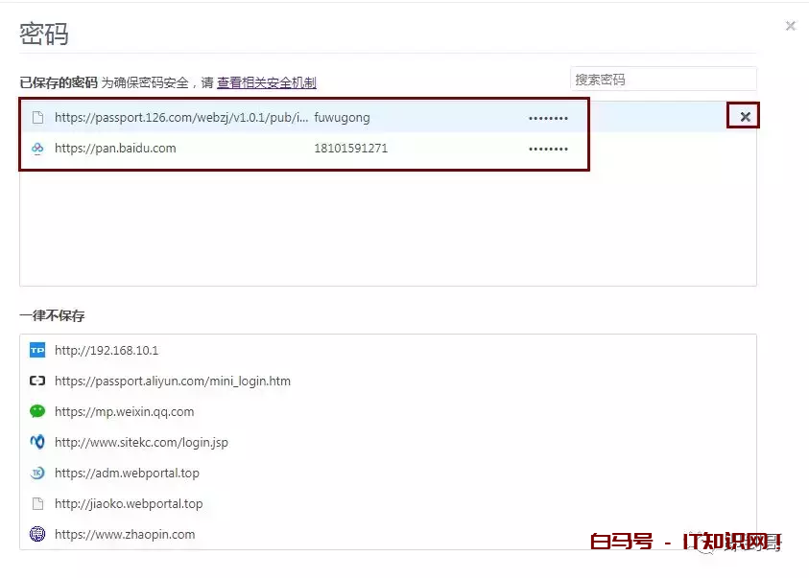Image resolution: width=809 pixels, height=578 pixels.
Task: Open the 查看相关安全机制 link
Action: 266,83
